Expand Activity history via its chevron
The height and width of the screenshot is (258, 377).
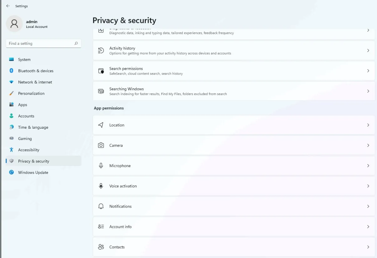pos(368,50)
